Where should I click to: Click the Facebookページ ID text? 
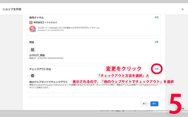coord(51,30)
